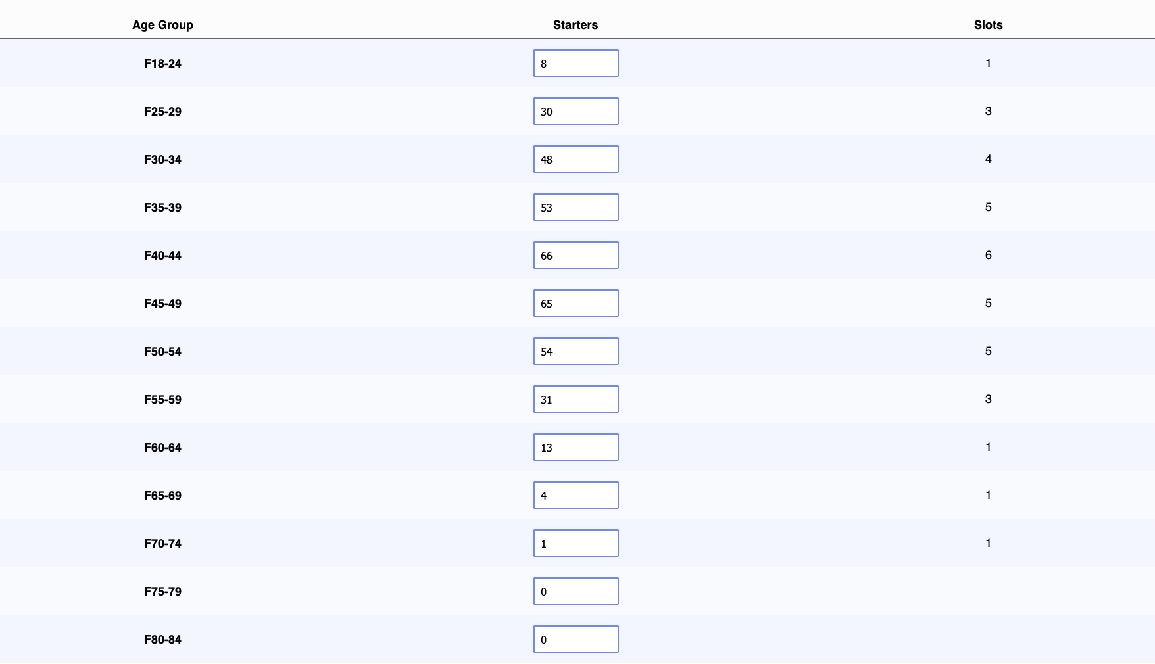Focus the F55-59 starters field
The height and width of the screenshot is (664, 1155).
(576, 399)
